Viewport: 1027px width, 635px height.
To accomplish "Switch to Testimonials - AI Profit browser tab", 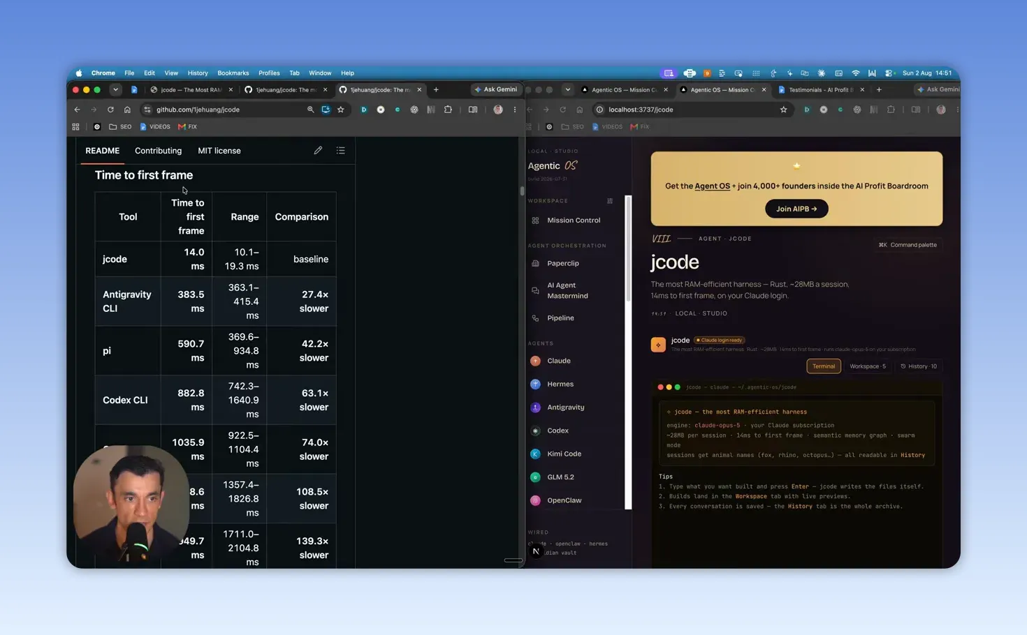I will (x=820, y=89).
